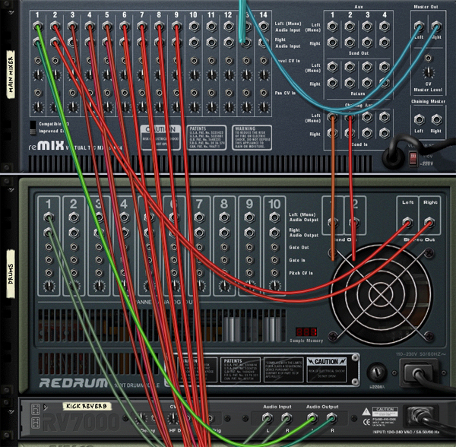This screenshot has width=456, height=447.
Task: Adjust Redrum channel 10 Pitch CV knob
Action: pyautogui.click(x=274, y=287)
